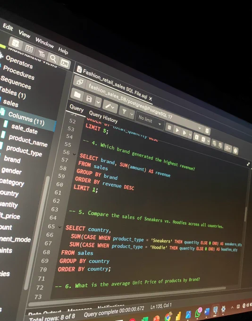252x321 pixels.
Task: Open the save options dropdown arrow
Action: click(98, 102)
